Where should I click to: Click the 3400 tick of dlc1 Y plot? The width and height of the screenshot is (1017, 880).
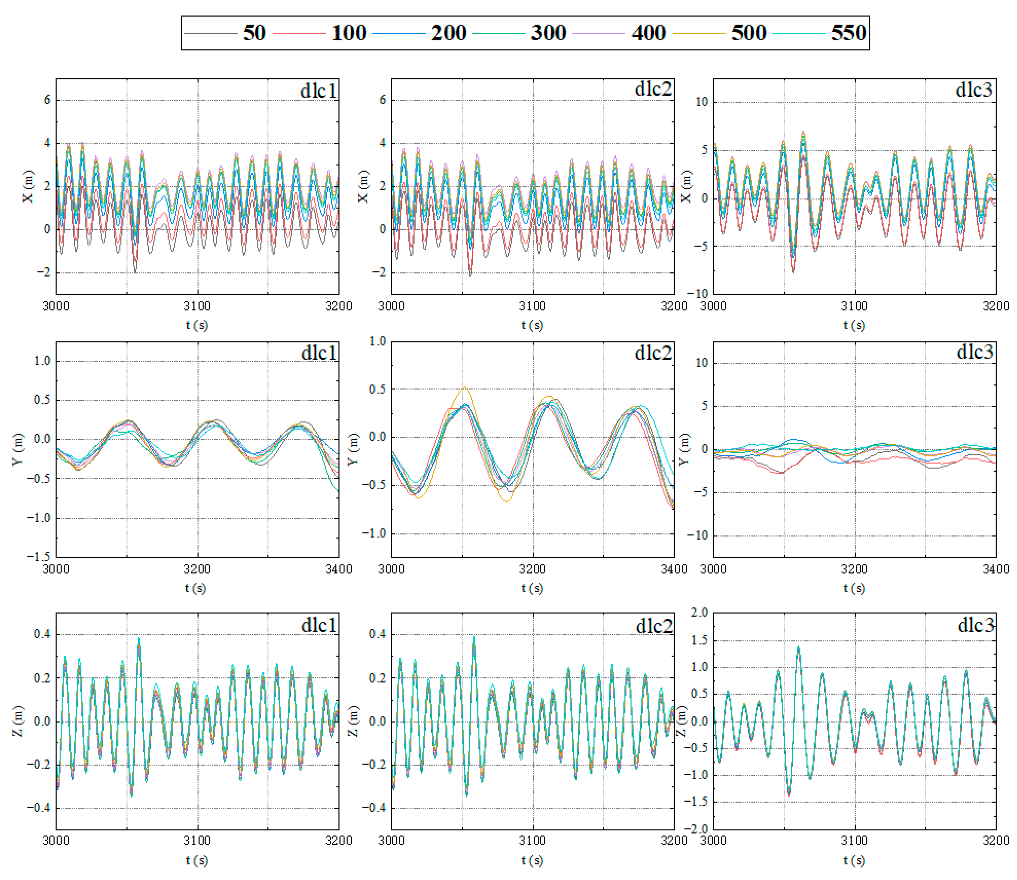point(339,570)
